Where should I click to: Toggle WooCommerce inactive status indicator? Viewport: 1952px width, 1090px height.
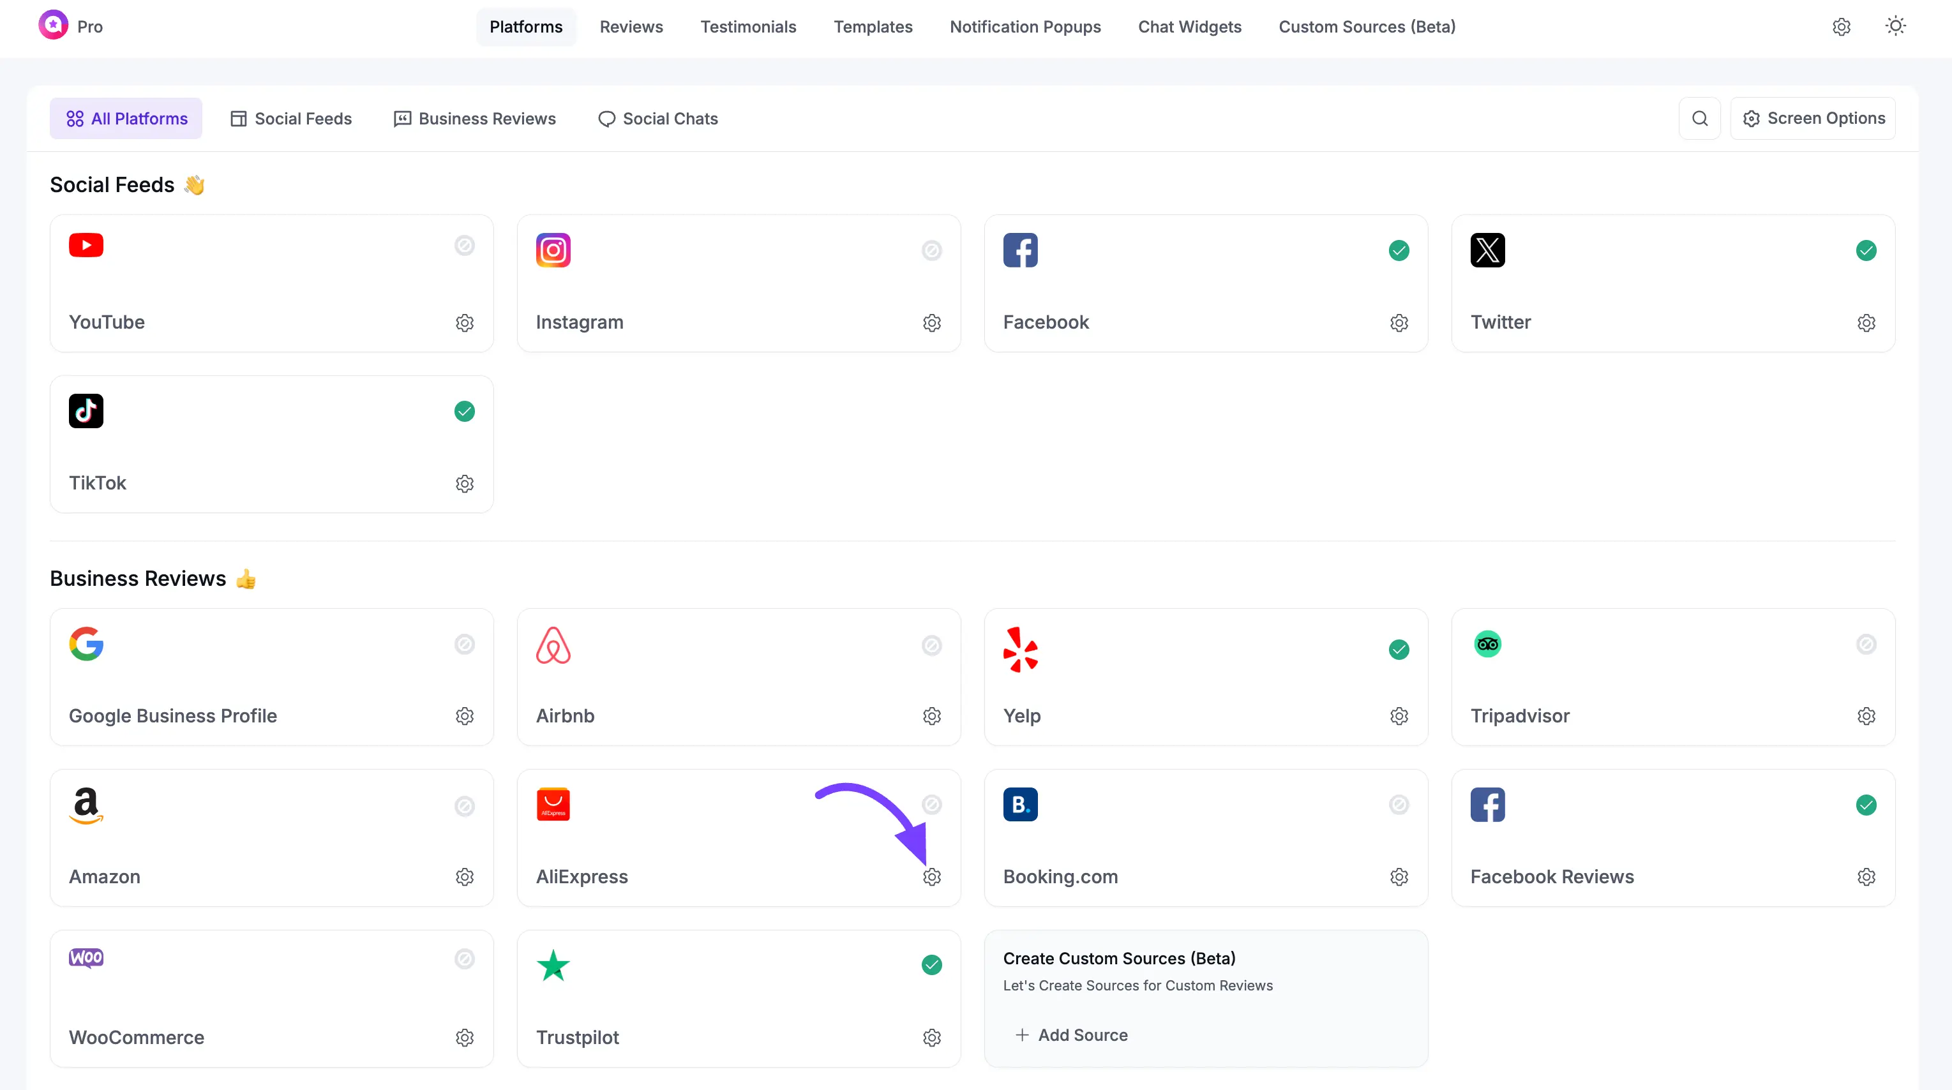465,959
